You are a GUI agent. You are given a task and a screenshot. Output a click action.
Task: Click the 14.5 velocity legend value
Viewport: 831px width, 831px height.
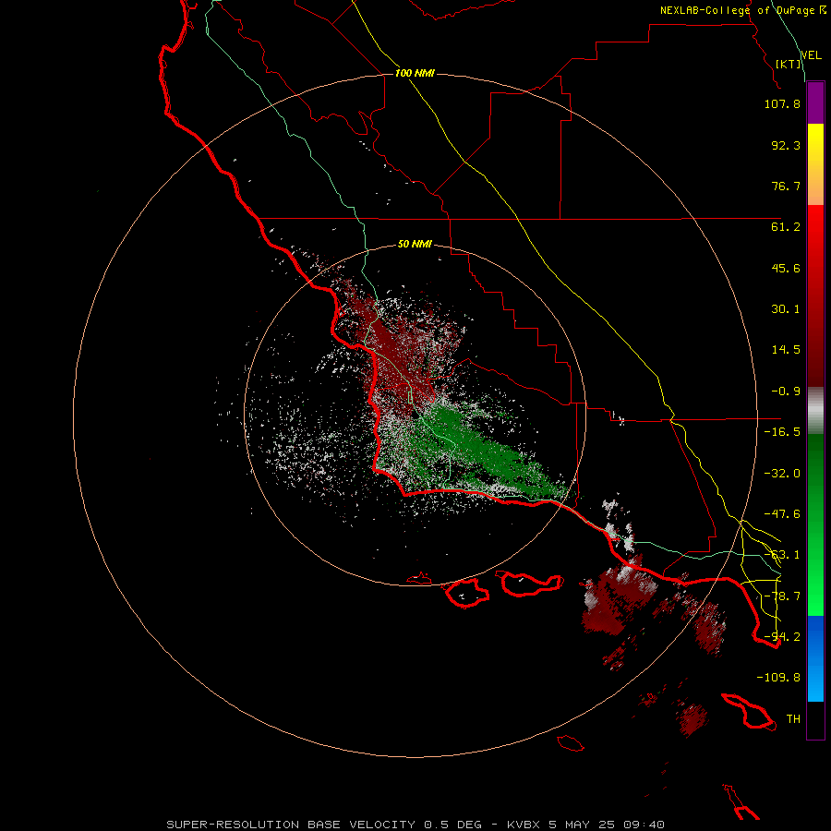786,350
